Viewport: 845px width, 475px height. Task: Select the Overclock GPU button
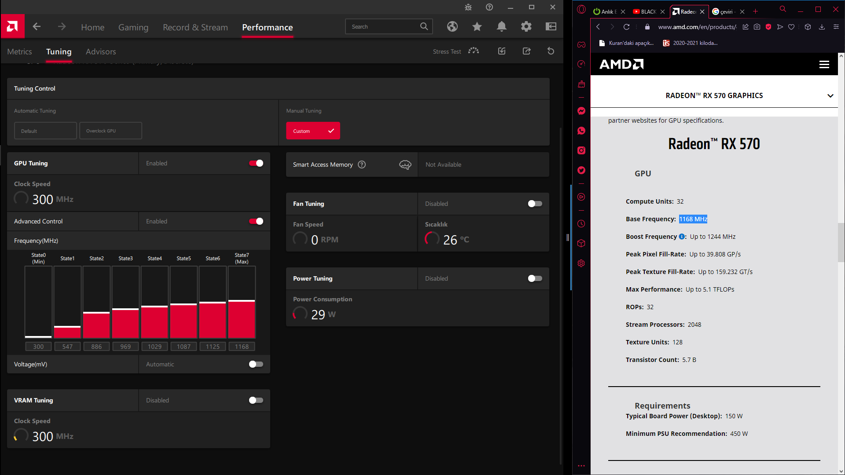click(110, 131)
